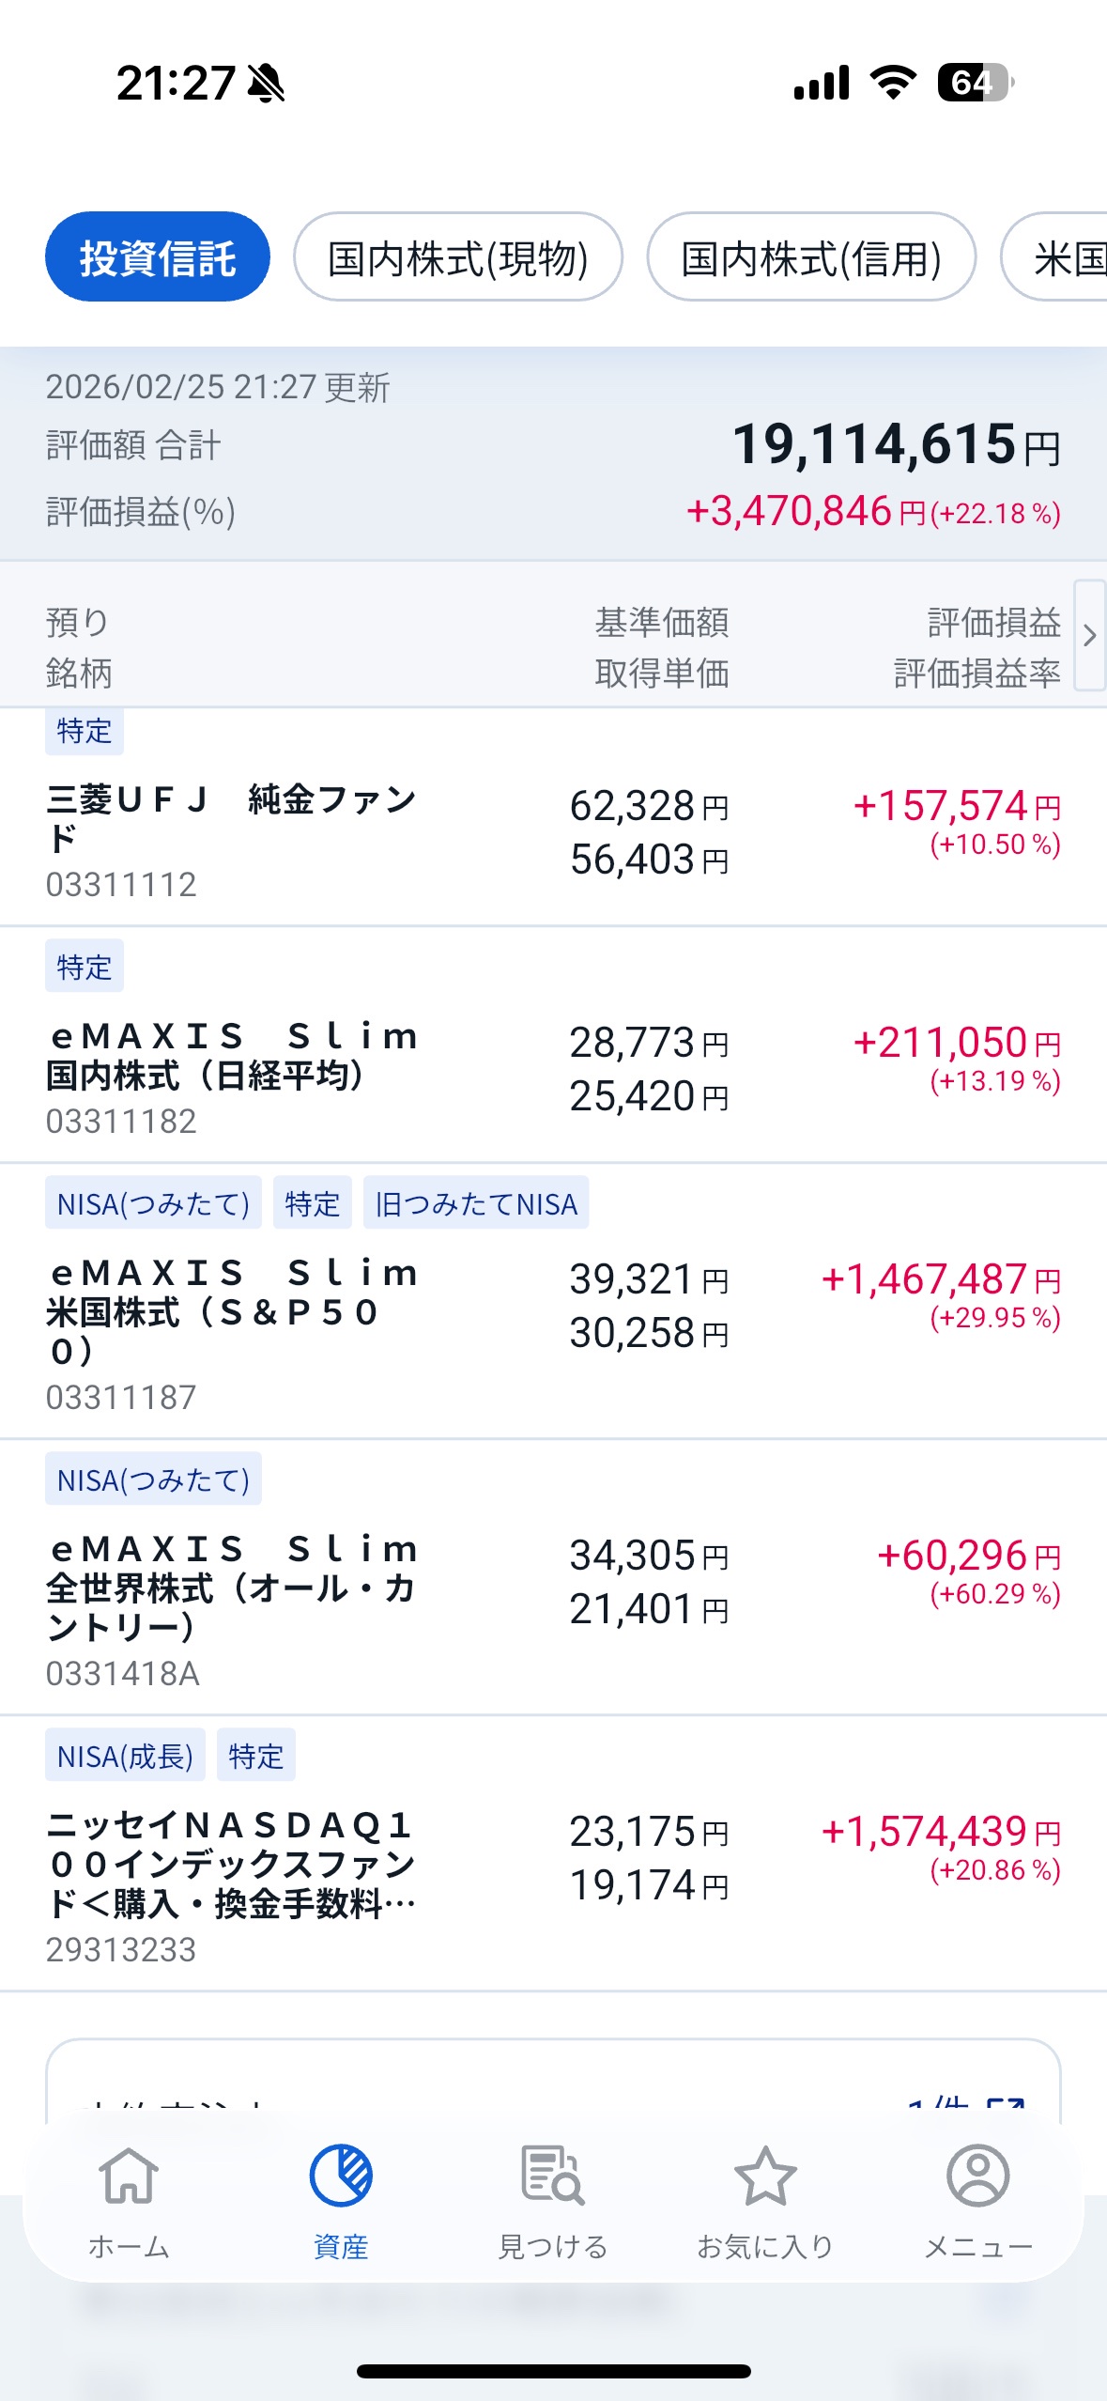
Task: Tap the battery indicator in status bar
Action: 975,83
